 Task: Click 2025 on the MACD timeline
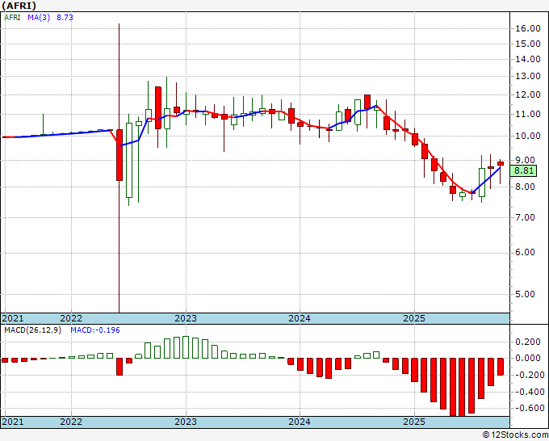tap(414, 422)
